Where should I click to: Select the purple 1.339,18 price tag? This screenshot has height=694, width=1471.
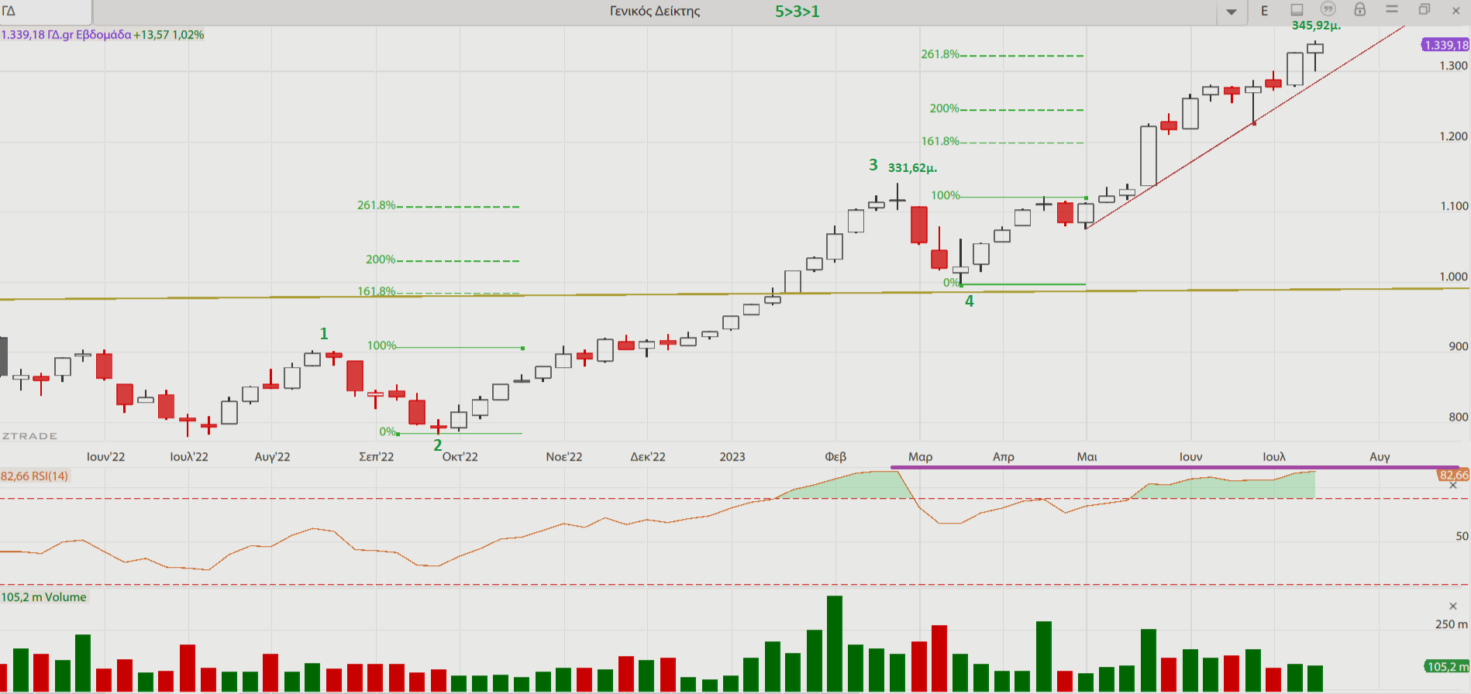click(x=1446, y=45)
